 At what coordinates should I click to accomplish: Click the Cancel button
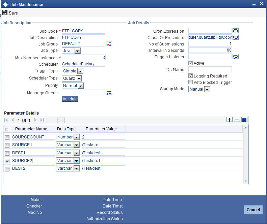coord(253,210)
